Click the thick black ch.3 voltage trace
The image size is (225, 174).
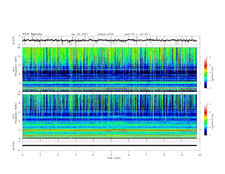click(109, 146)
